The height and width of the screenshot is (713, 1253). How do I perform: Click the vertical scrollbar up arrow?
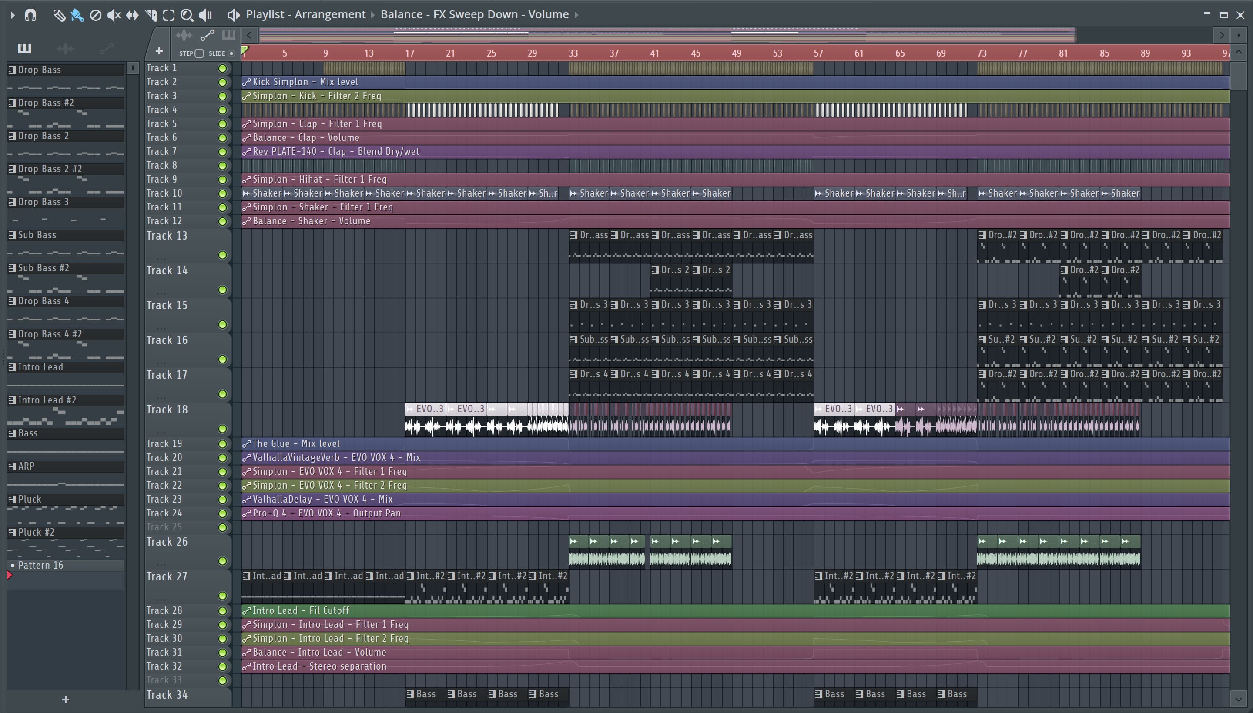1239,53
